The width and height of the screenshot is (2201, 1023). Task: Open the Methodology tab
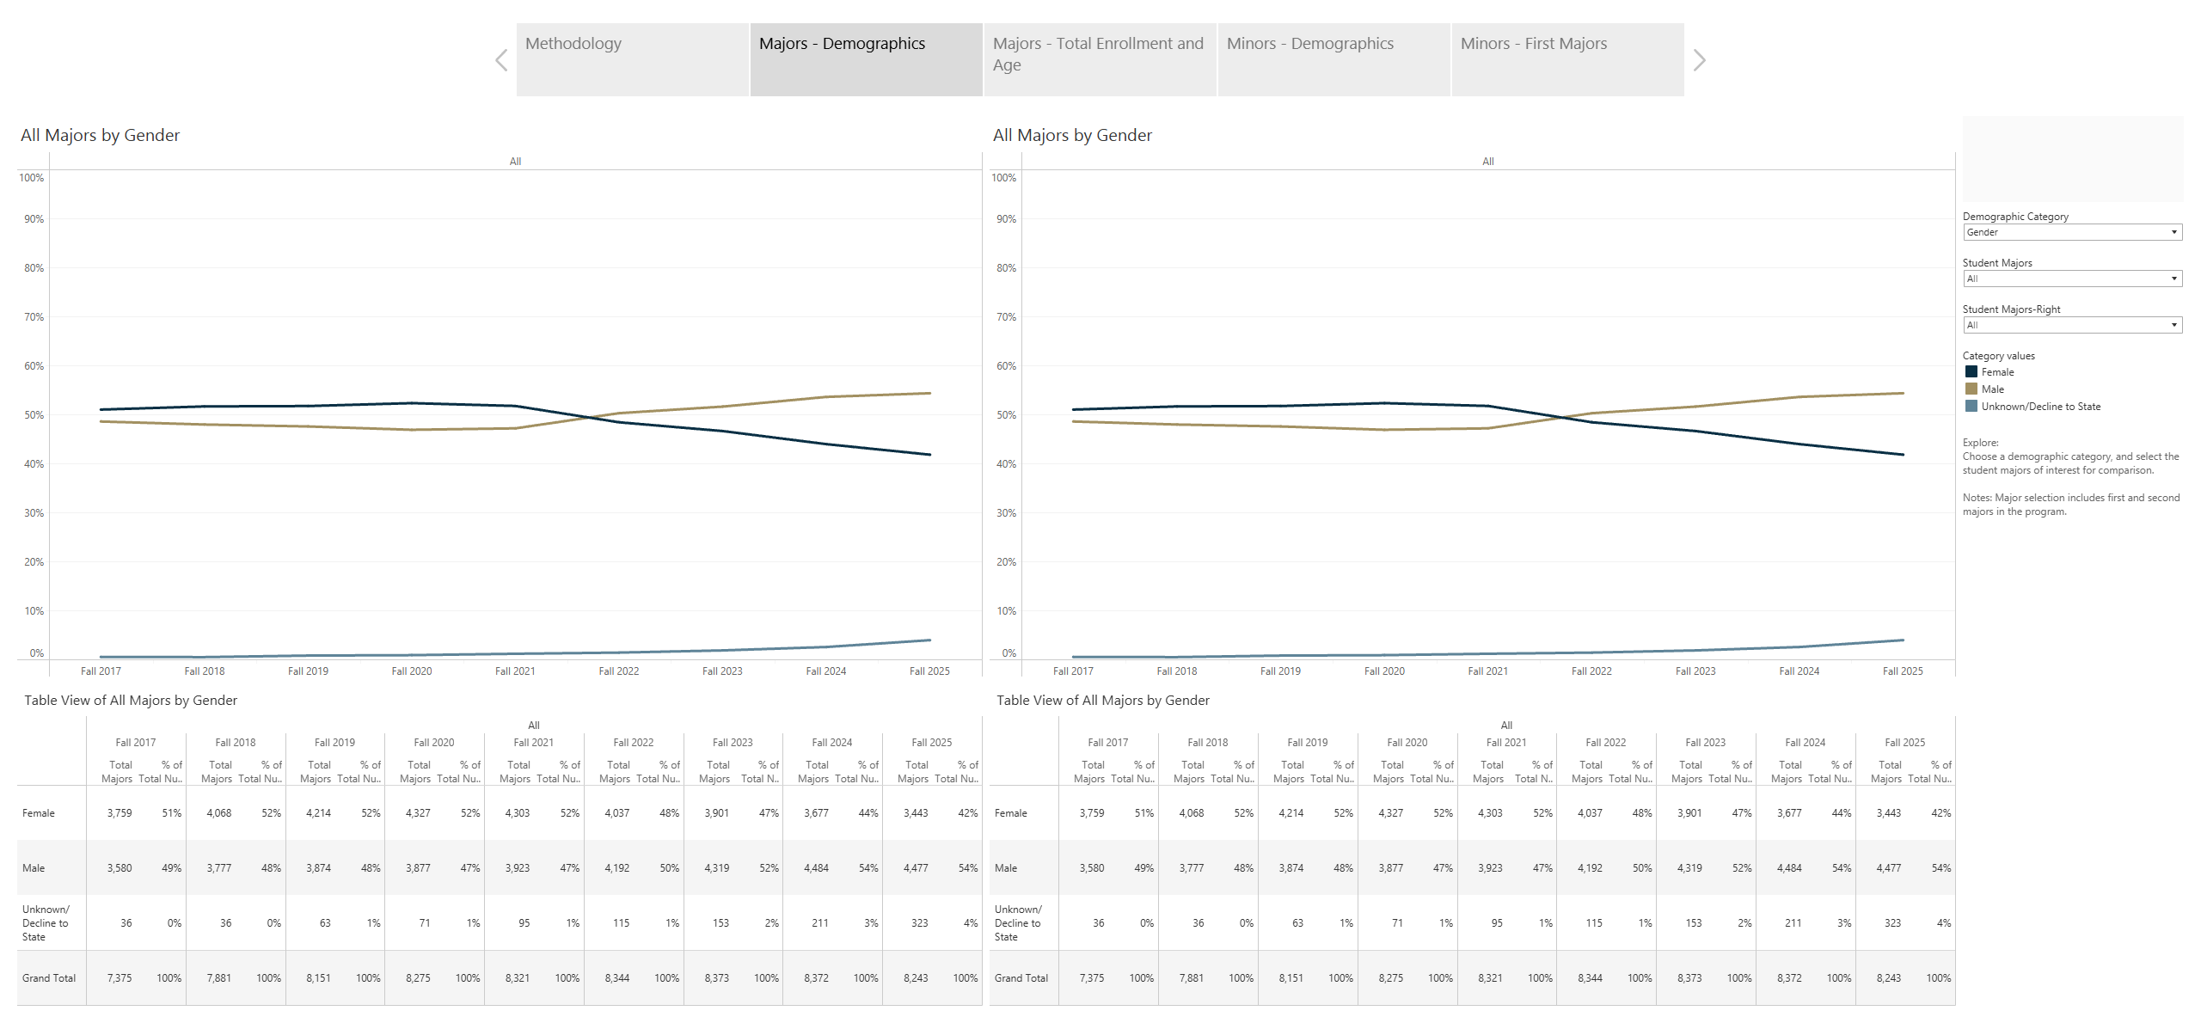pyautogui.click(x=632, y=59)
